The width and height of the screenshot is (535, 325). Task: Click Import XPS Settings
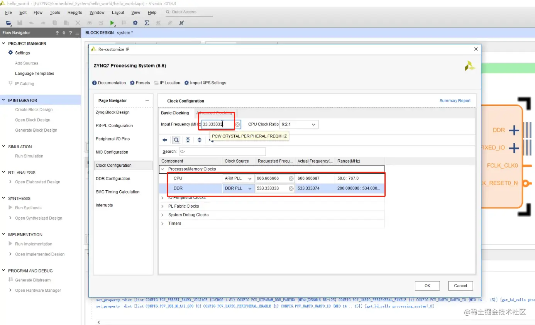205,83
